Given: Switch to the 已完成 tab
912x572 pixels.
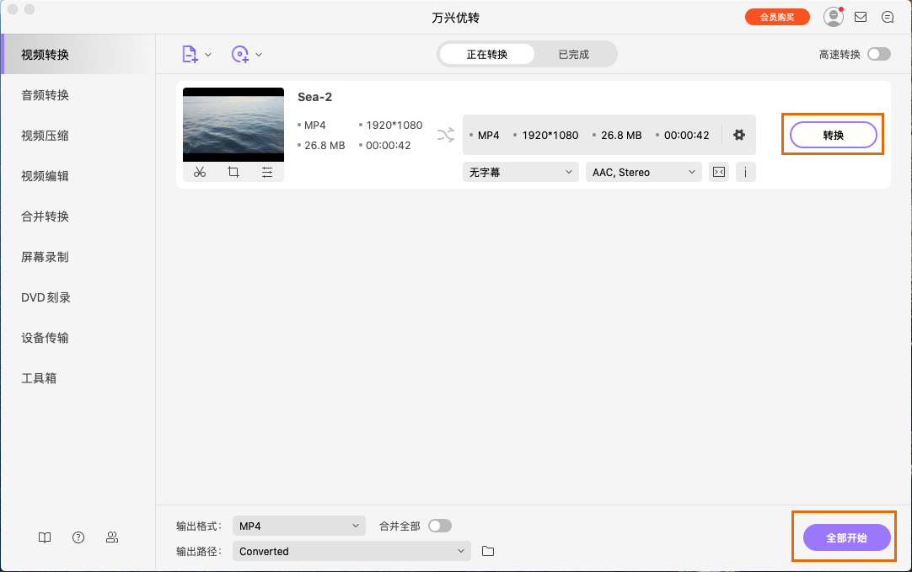Looking at the screenshot, I should 574,52.
